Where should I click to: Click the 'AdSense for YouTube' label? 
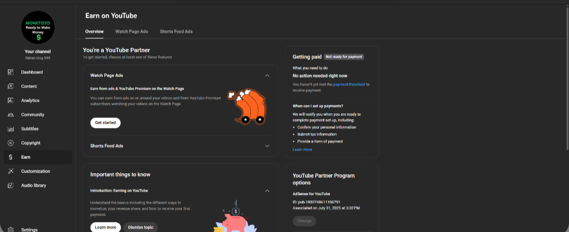click(311, 194)
